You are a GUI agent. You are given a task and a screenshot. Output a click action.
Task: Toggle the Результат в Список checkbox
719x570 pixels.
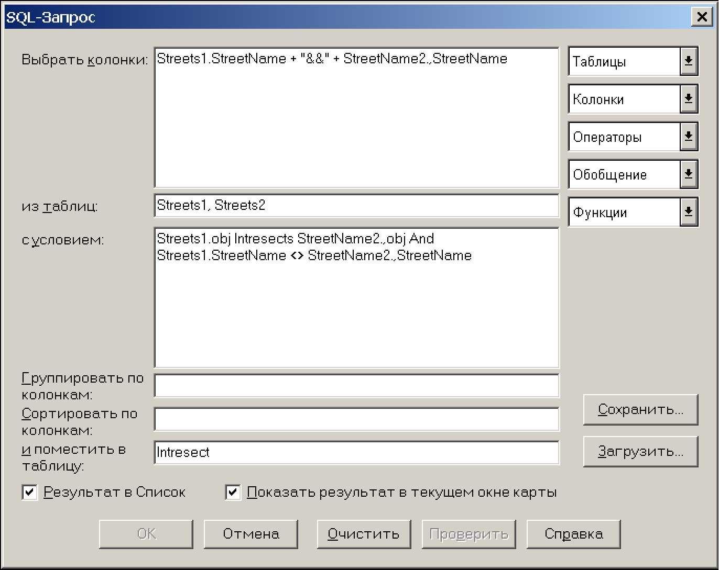click(30, 493)
